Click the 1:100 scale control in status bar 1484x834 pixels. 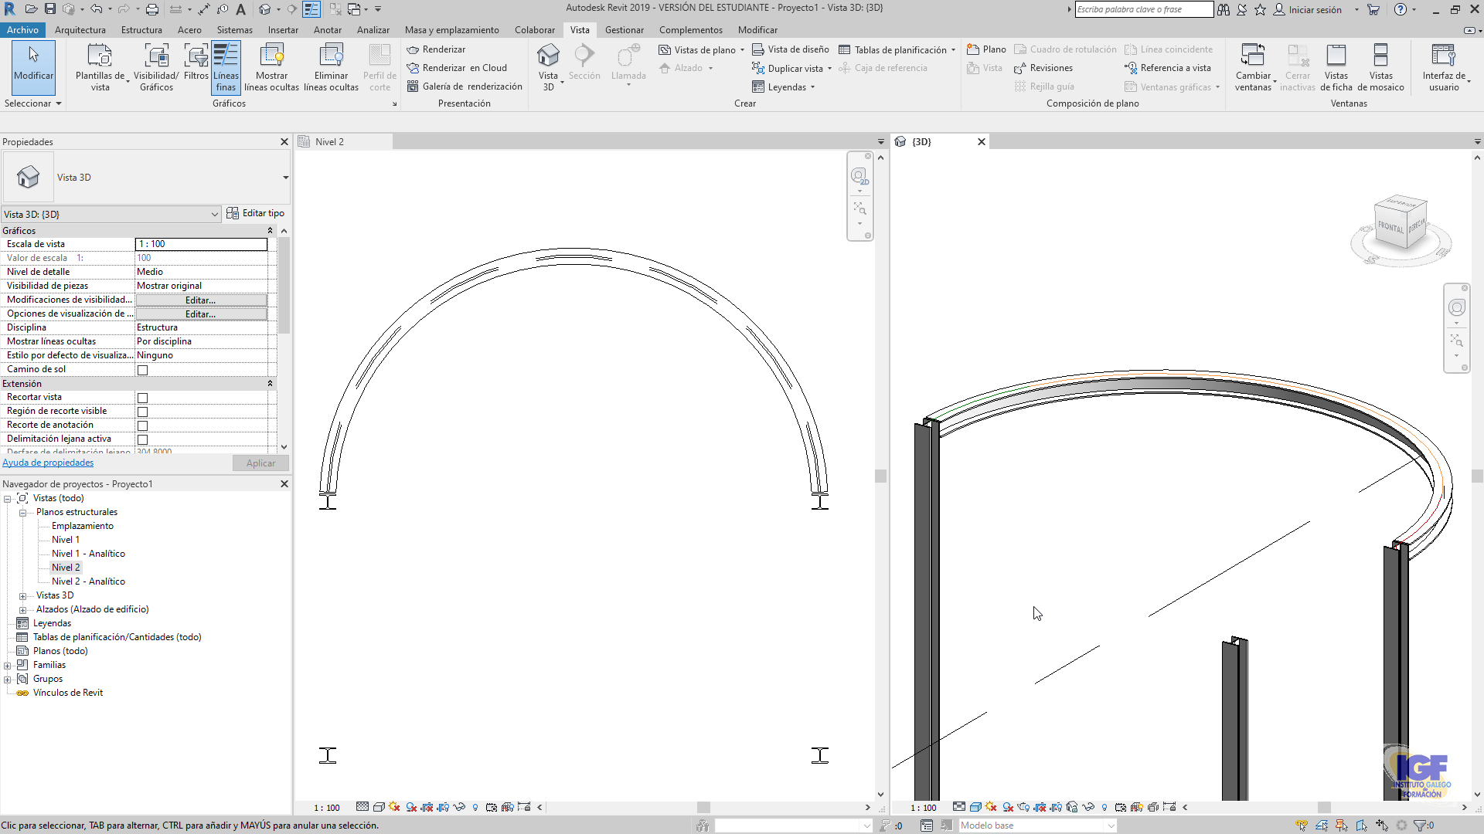click(924, 807)
